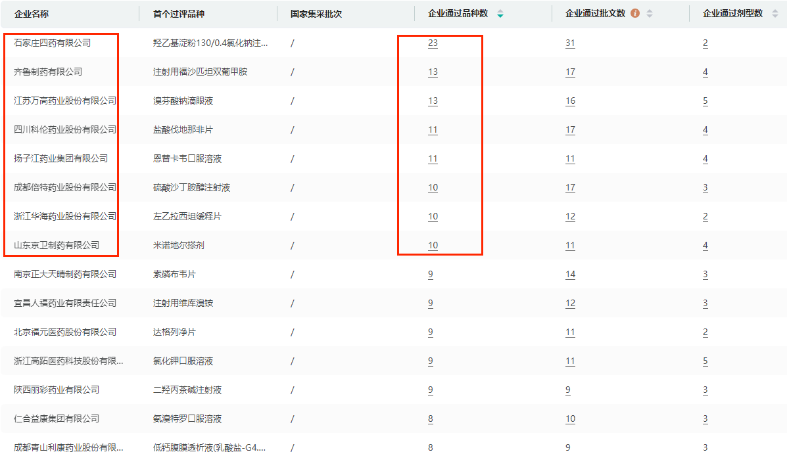Select company 齐鲁制药有限公司

point(48,72)
